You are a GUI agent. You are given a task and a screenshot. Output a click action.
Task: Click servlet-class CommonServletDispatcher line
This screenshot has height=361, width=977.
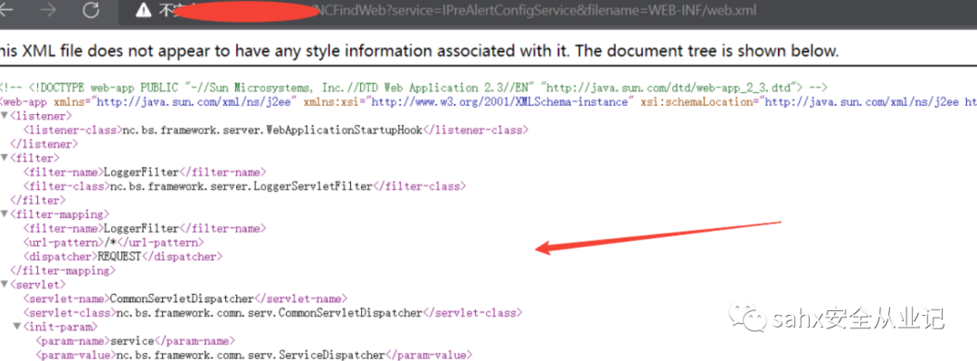[272, 313]
